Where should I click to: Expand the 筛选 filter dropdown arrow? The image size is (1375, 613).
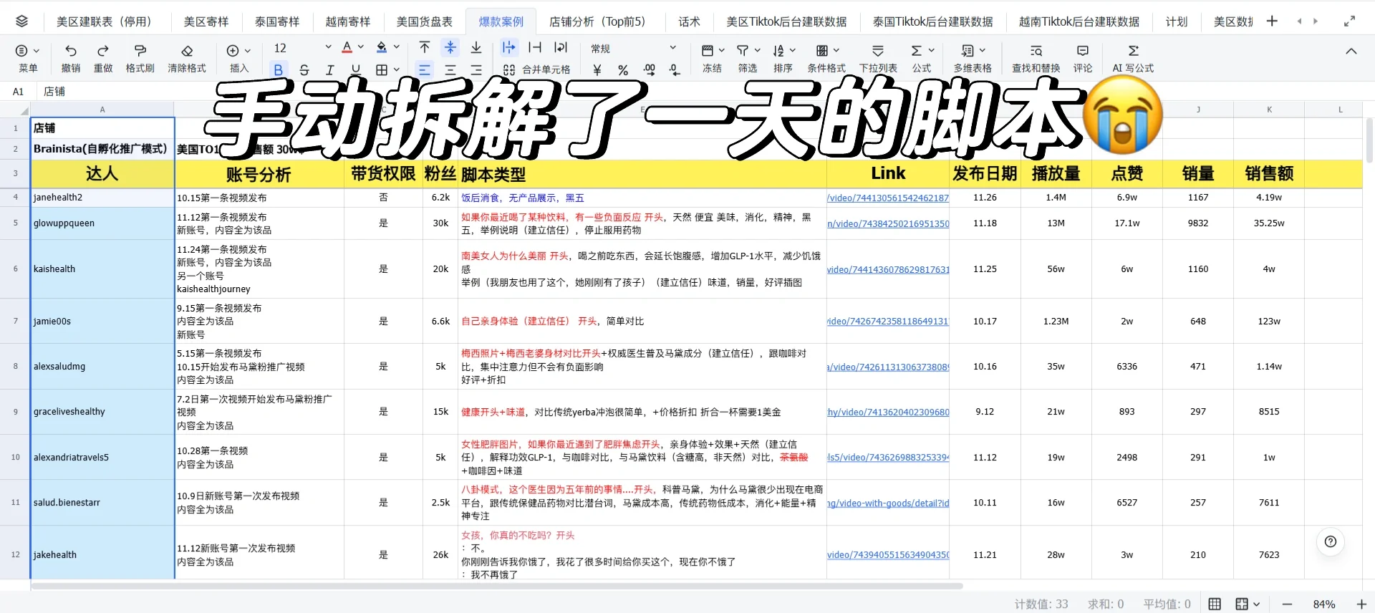click(757, 51)
